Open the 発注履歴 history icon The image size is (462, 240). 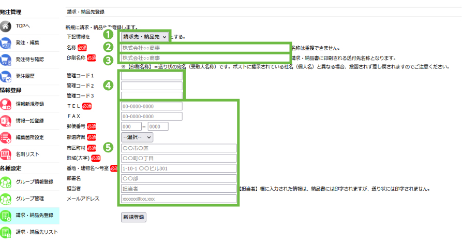(x=6, y=76)
